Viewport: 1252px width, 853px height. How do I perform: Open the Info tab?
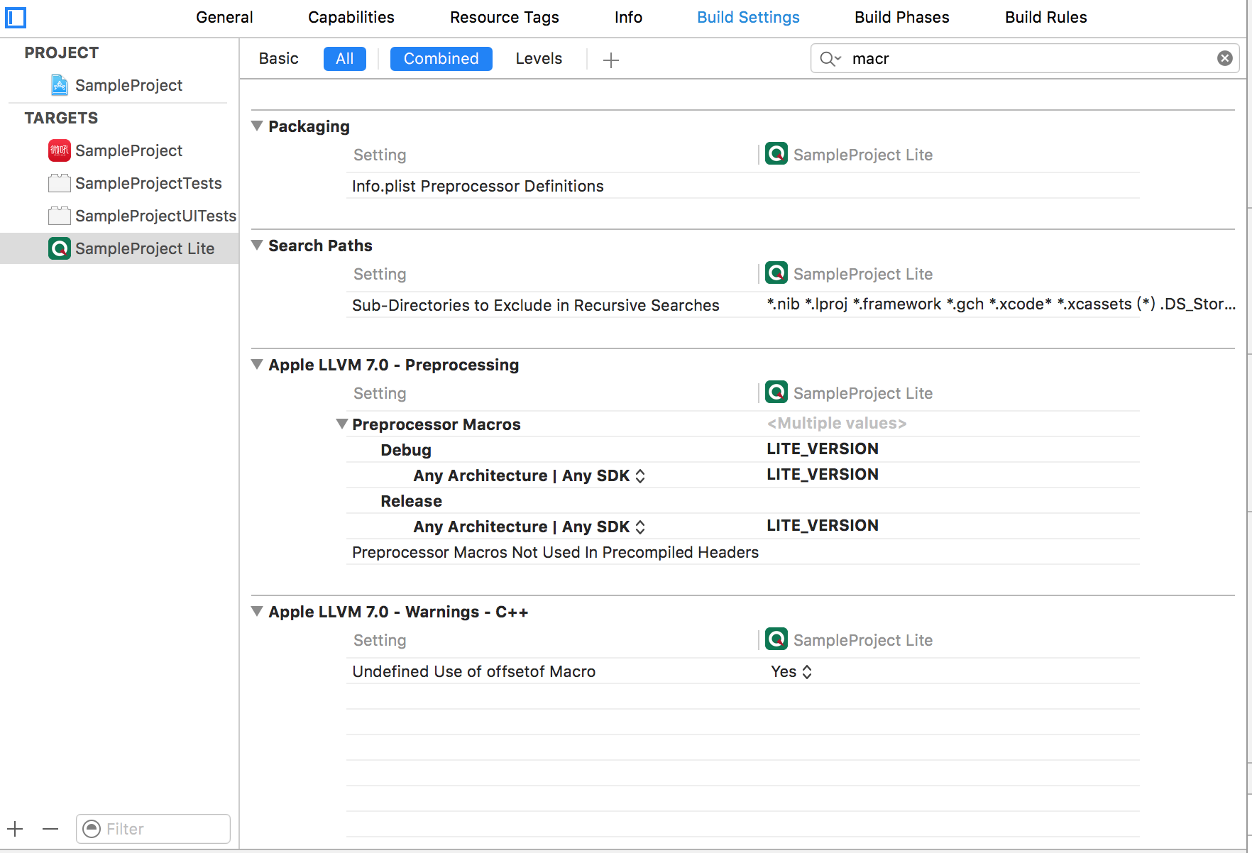coord(628,17)
